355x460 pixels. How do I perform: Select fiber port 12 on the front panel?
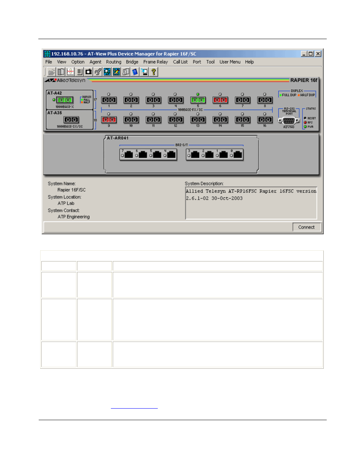pos(176,120)
